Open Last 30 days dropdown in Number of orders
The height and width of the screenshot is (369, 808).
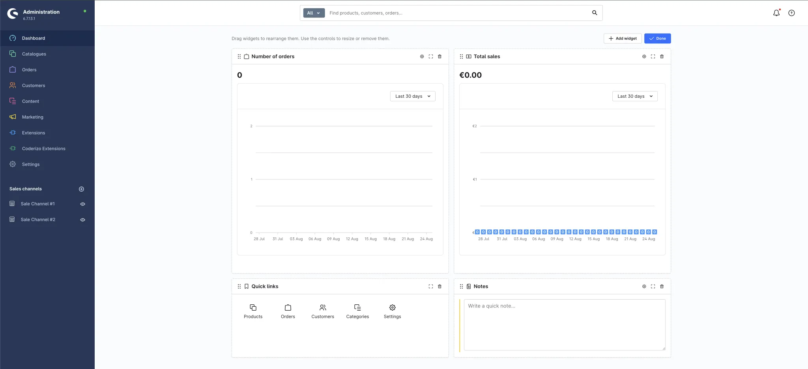[413, 96]
